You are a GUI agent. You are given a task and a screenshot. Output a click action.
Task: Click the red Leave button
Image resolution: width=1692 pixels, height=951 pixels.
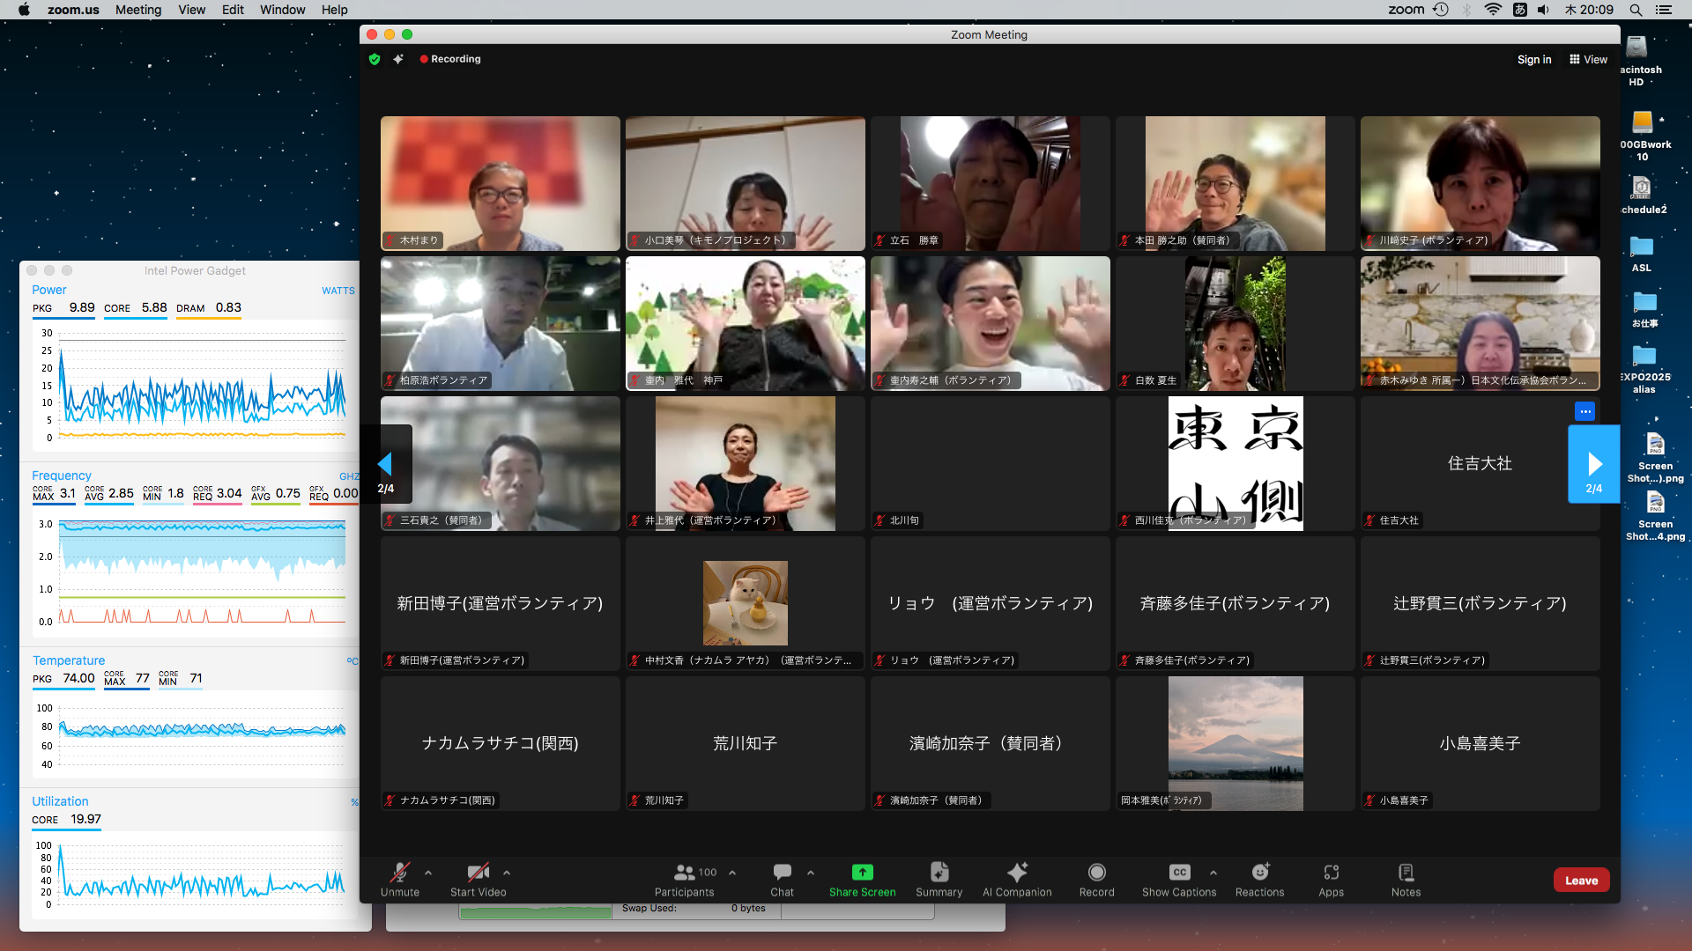(1581, 881)
